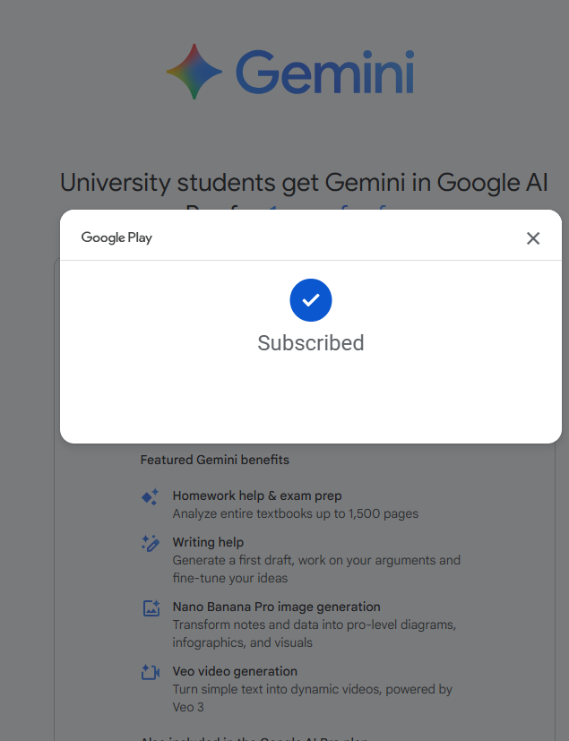Click the Transform notes and data description

315,633
